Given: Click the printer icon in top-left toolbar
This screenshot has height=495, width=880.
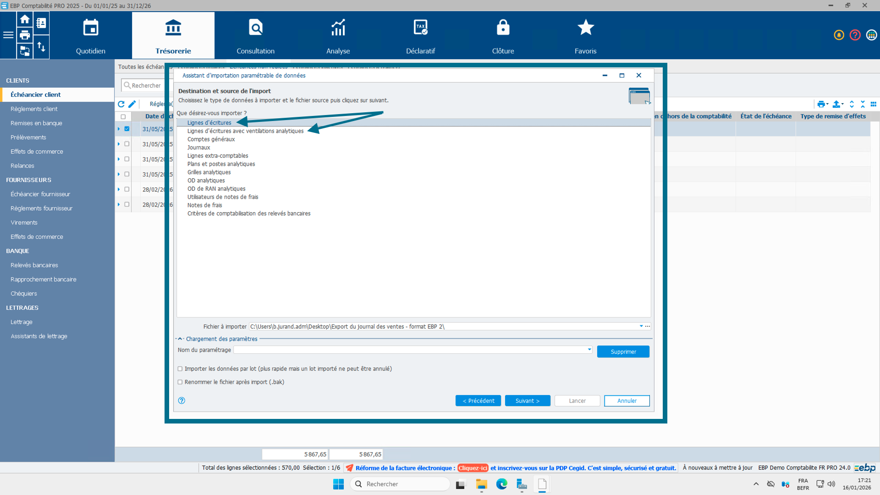Looking at the screenshot, I should [25, 35].
